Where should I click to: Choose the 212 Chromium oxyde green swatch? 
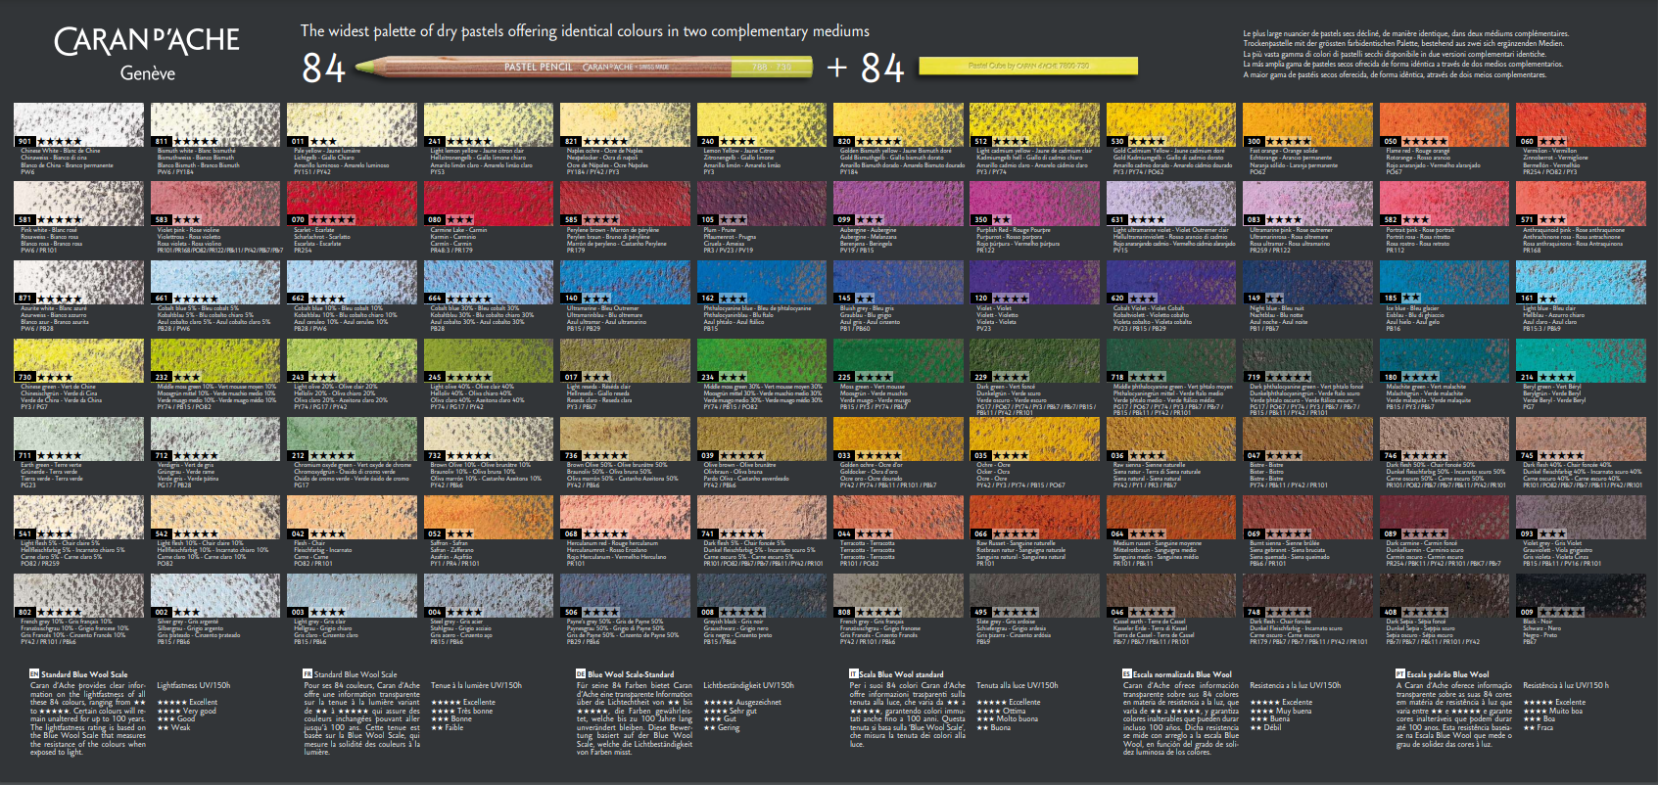[352, 439]
